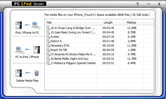The height and width of the screenshot is (99, 166).
Task: Select the '07-Amanda Mc Broom.Make Me A ...' title
Action: (x=73, y=54)
